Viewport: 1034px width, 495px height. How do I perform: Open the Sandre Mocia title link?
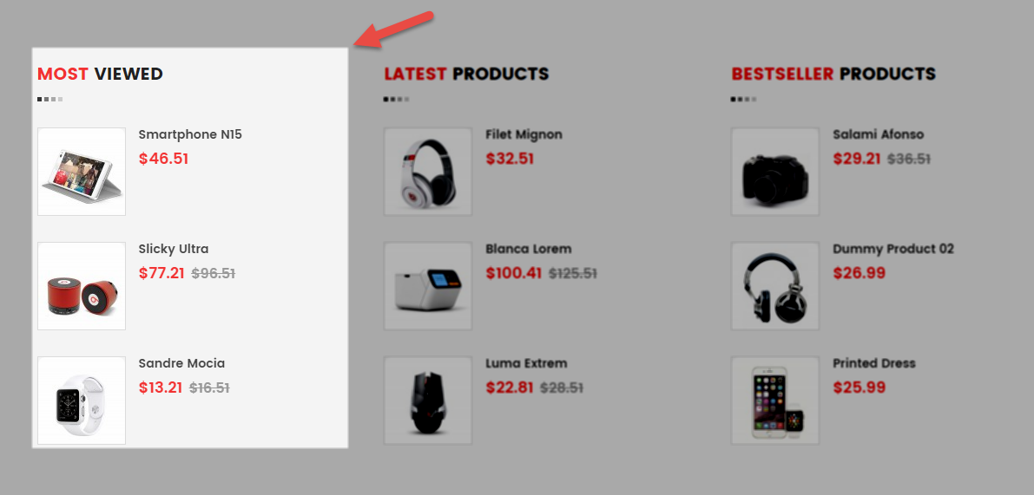pos(181,363)
